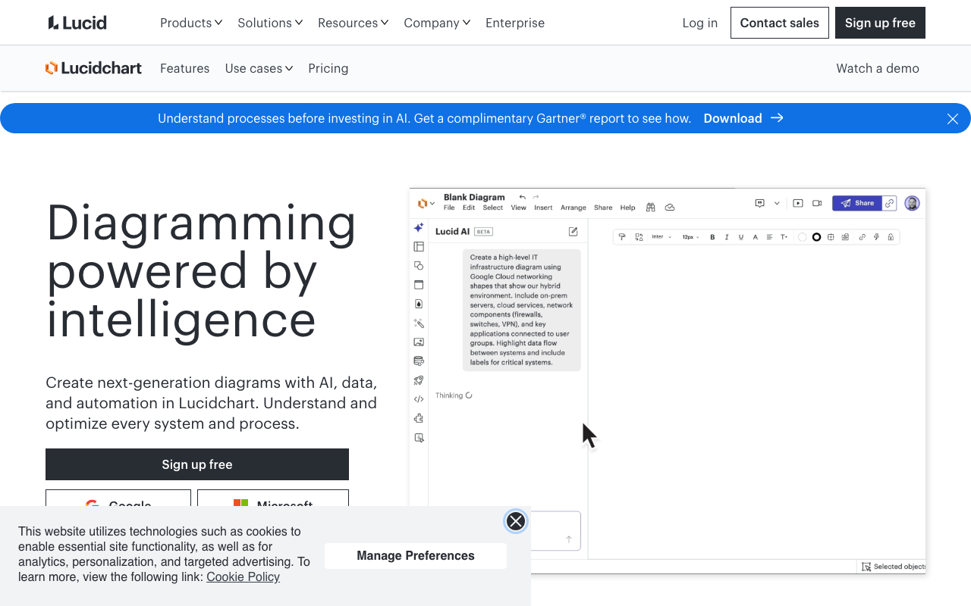The image size is (971, 606).
Task: Click the cloud saved status icon
Action: click(x=670, y=207)
